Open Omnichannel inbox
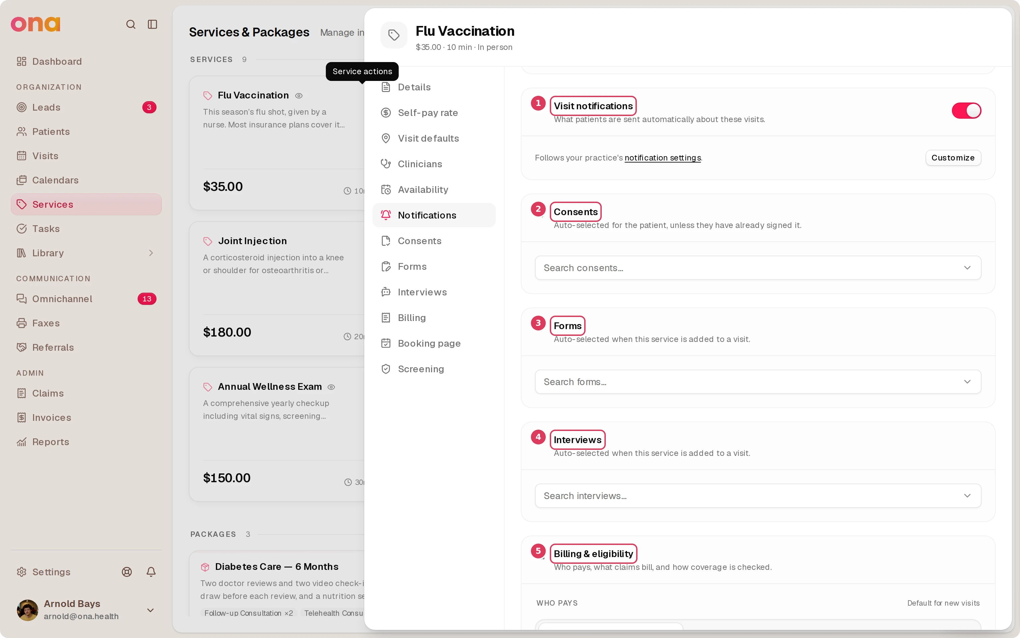The height and width of the screenshot is (638, 1020). (86, 299)
